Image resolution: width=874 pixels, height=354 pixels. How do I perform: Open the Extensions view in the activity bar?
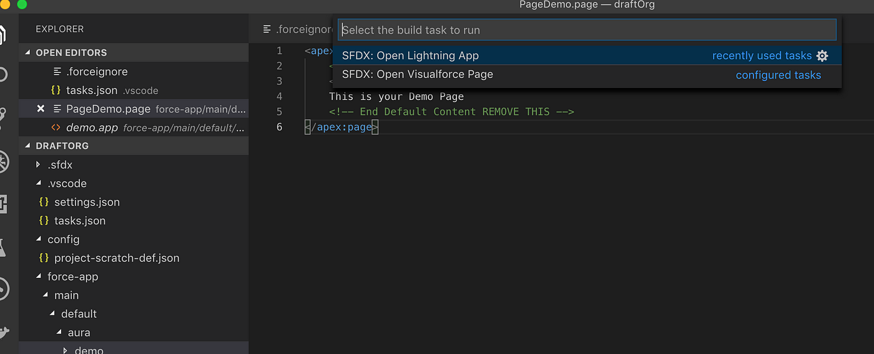2,204
